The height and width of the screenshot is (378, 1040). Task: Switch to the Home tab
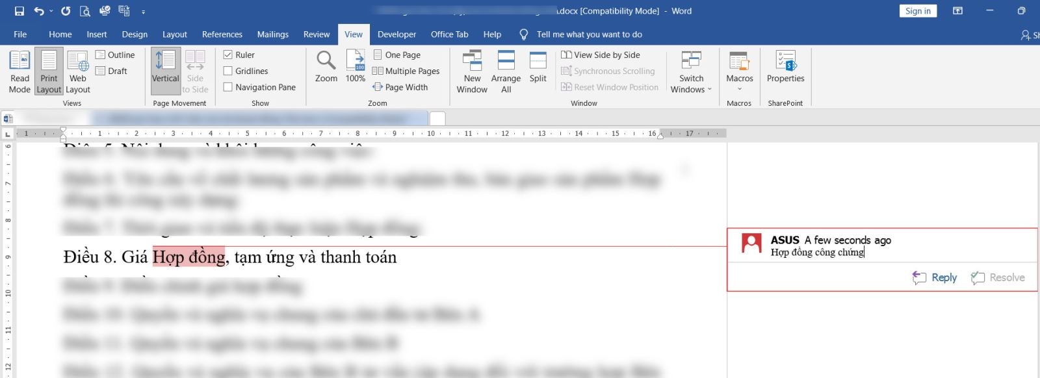coord(60,34)
